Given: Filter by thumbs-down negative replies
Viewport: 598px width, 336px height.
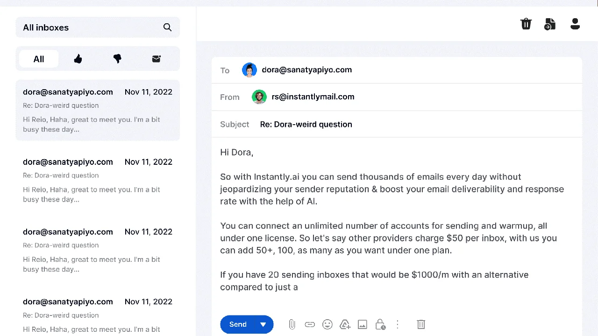Looking at the screenshot, I should (117, 59).
